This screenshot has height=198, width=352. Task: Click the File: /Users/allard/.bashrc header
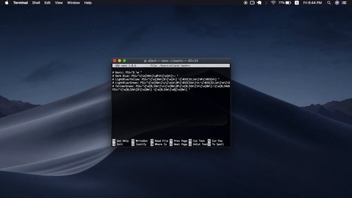[x=170, y=65]
